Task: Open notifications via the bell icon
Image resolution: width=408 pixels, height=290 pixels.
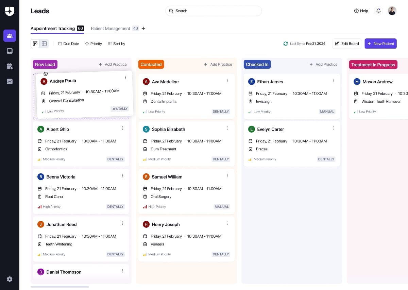Action: coord(378,11)
